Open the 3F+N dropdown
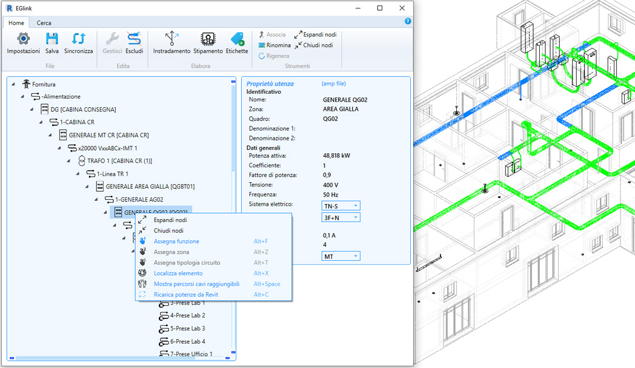The height and width of the screenshot is (368, 635). tap(341, 217)
